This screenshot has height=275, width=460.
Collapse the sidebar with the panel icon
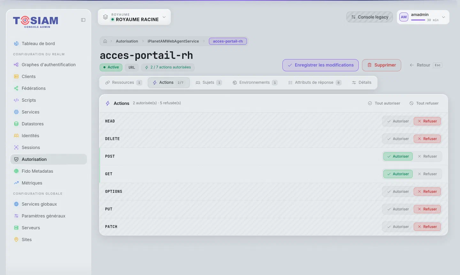[83, 20]
